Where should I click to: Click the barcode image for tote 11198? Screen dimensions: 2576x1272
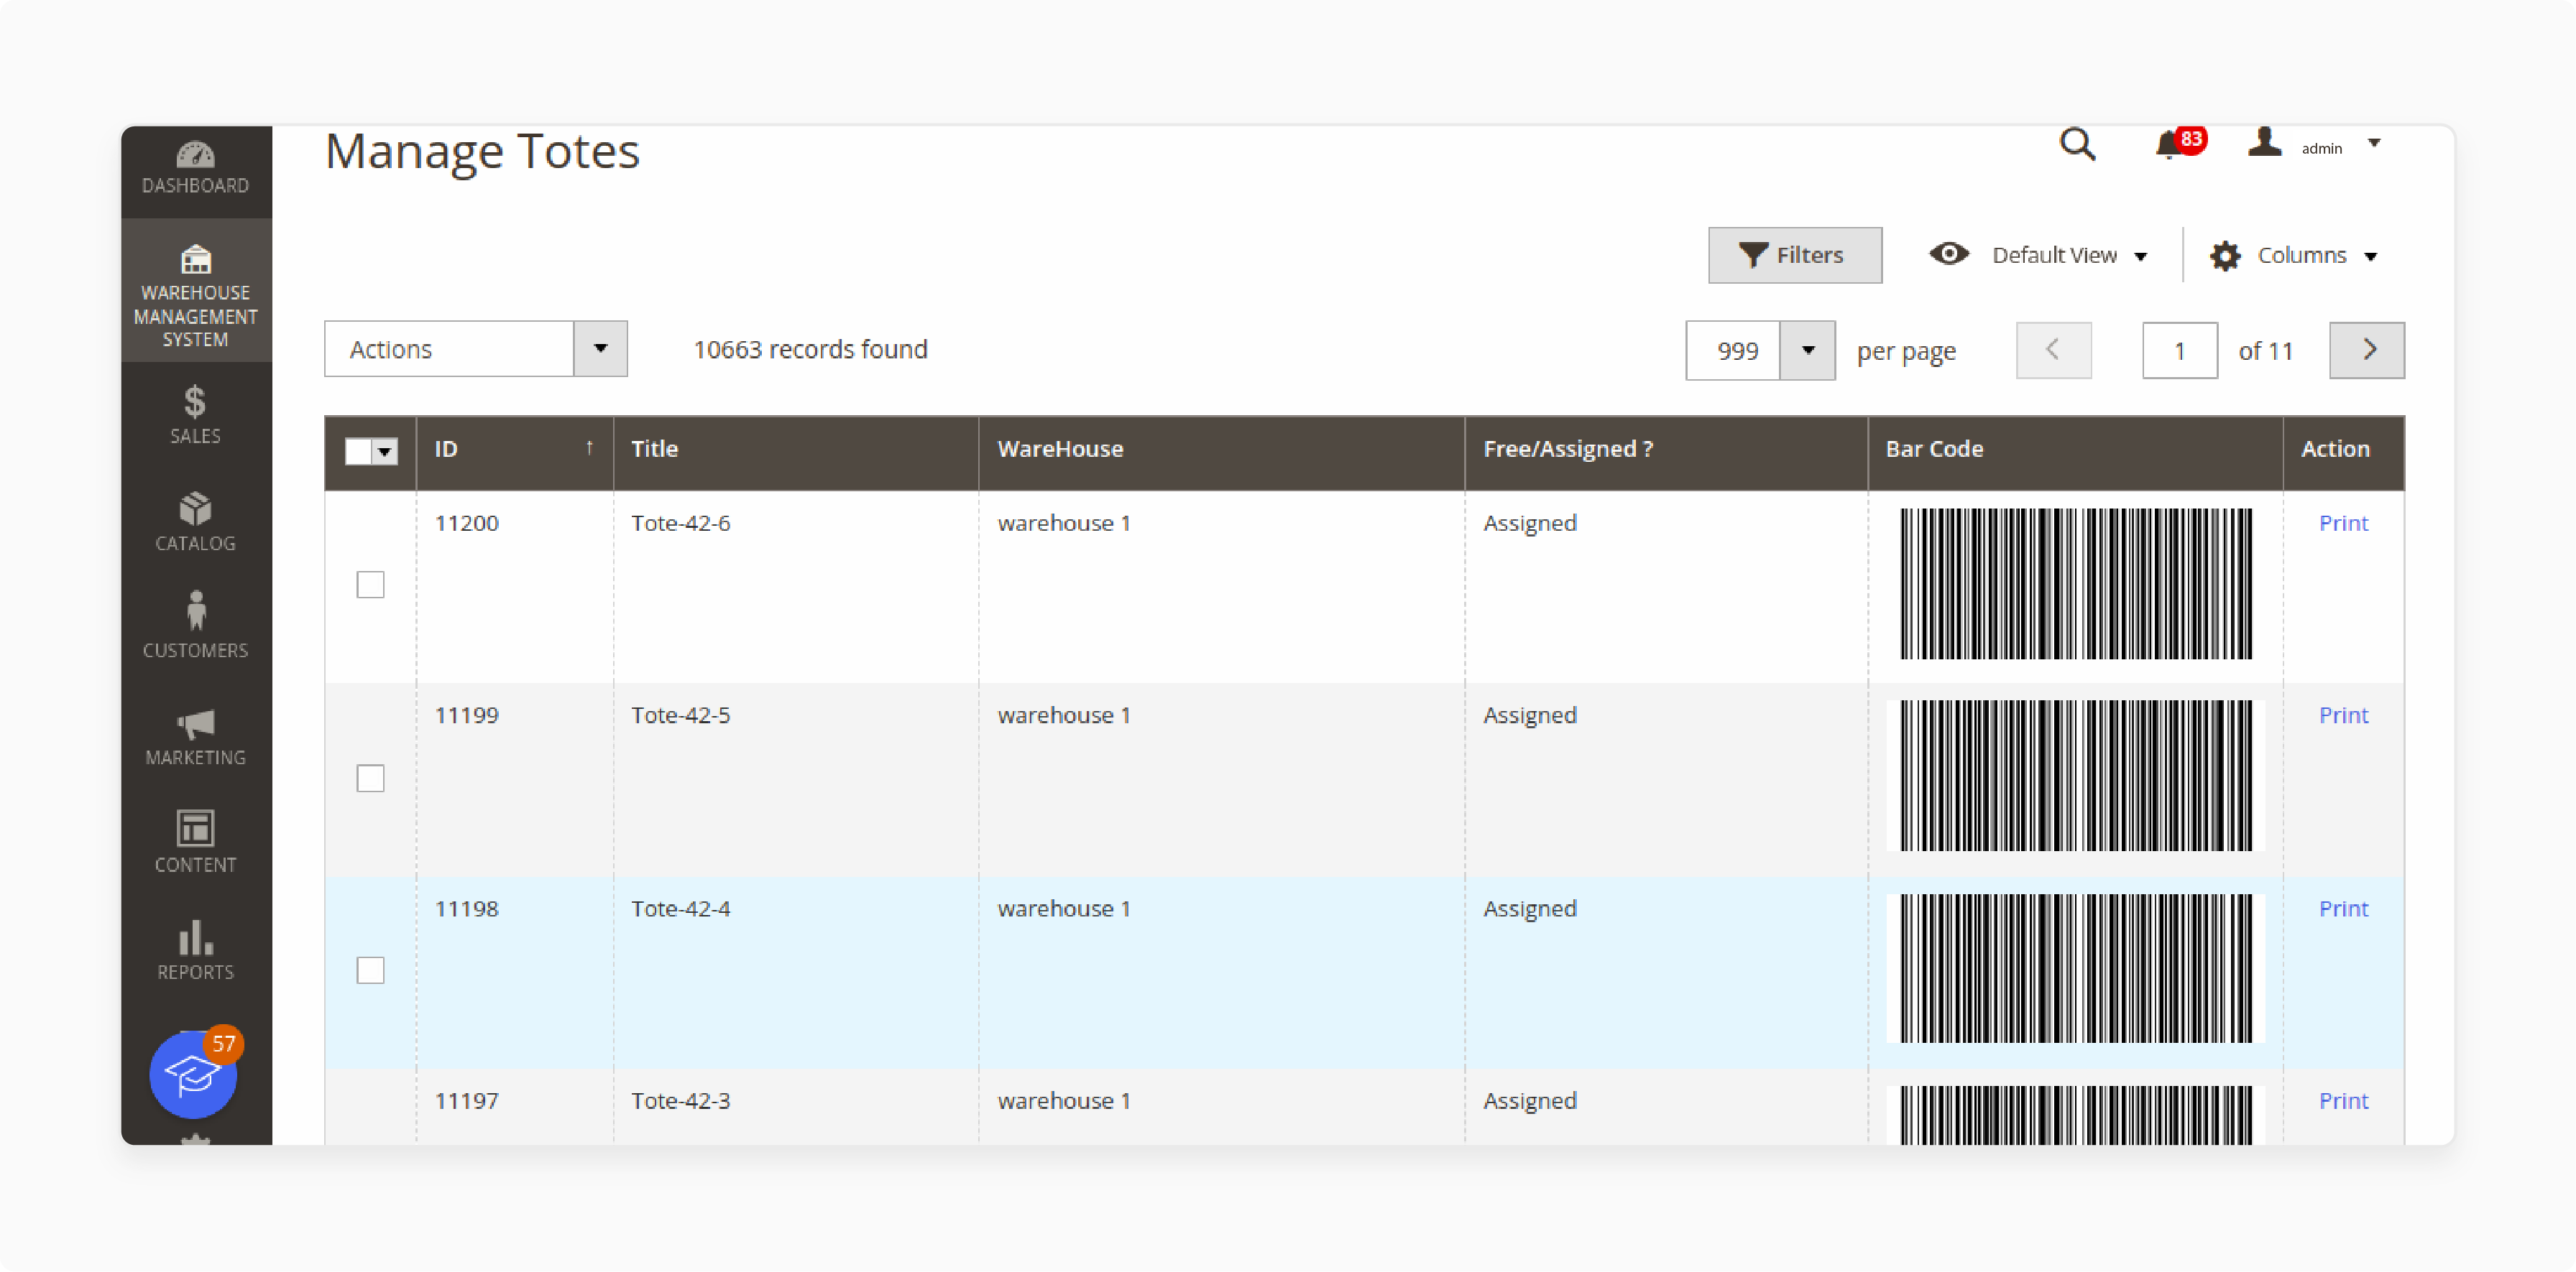click(2076, 968)
